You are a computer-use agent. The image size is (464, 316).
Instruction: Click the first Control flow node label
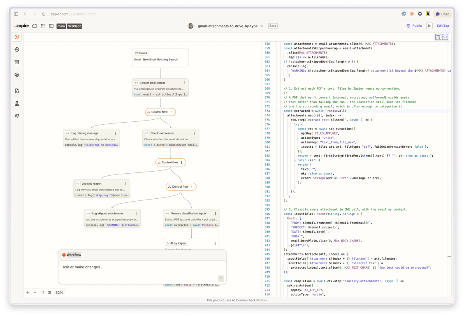(x=159, y=112)
